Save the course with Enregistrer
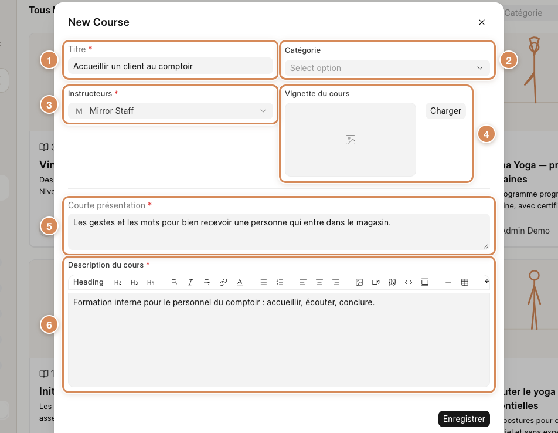Image resolution: width=558 pixels, height=433 pixels. (464, 419)
